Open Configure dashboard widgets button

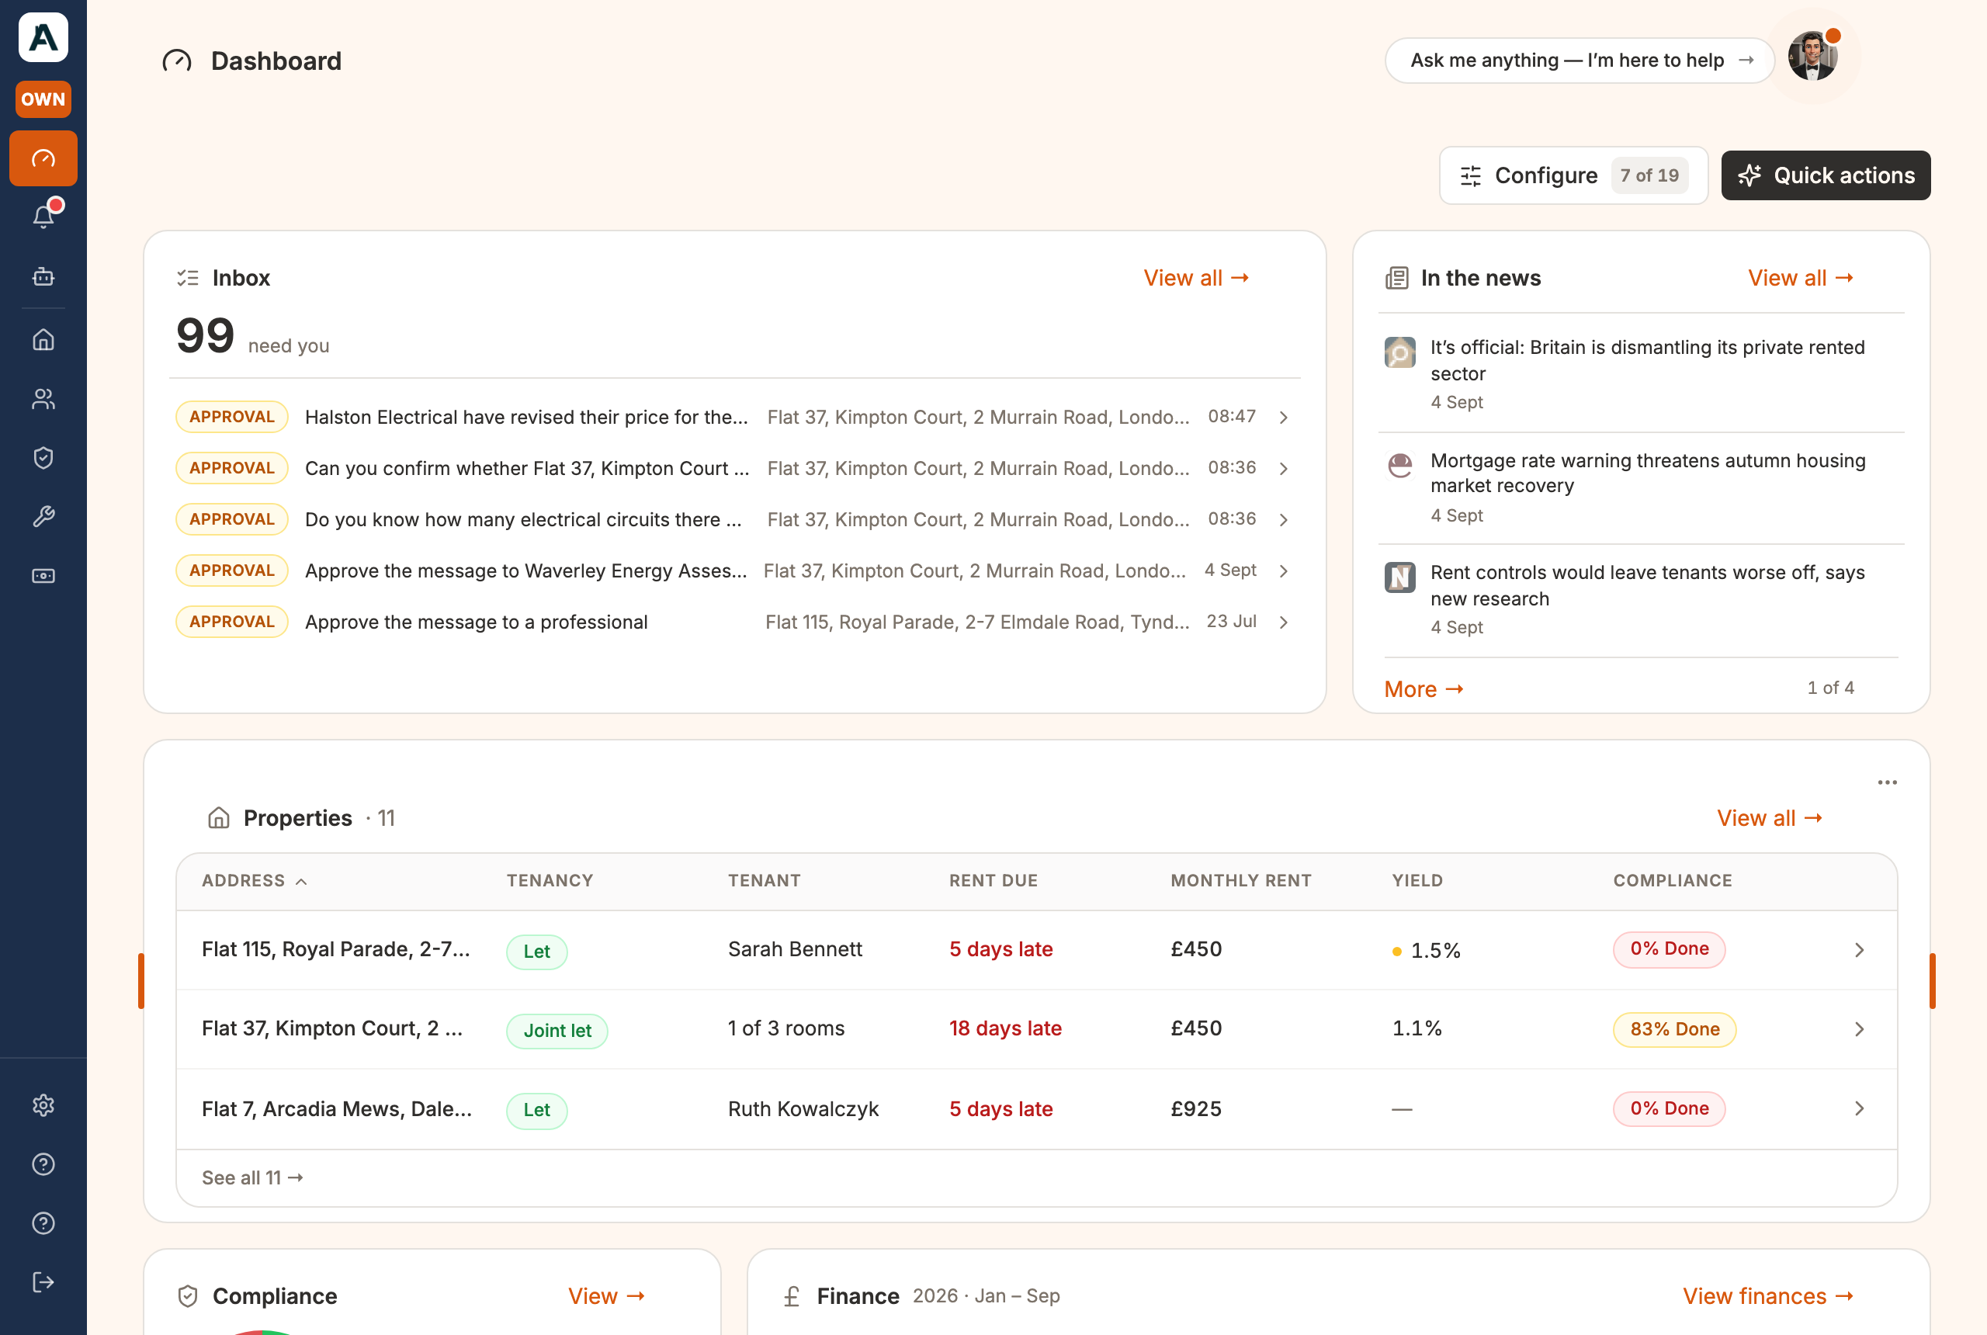click(1573, 175)
